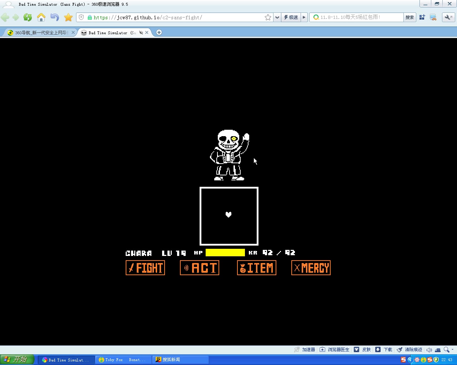Toggle browser sound with speaker icon

tap(429, 350)
